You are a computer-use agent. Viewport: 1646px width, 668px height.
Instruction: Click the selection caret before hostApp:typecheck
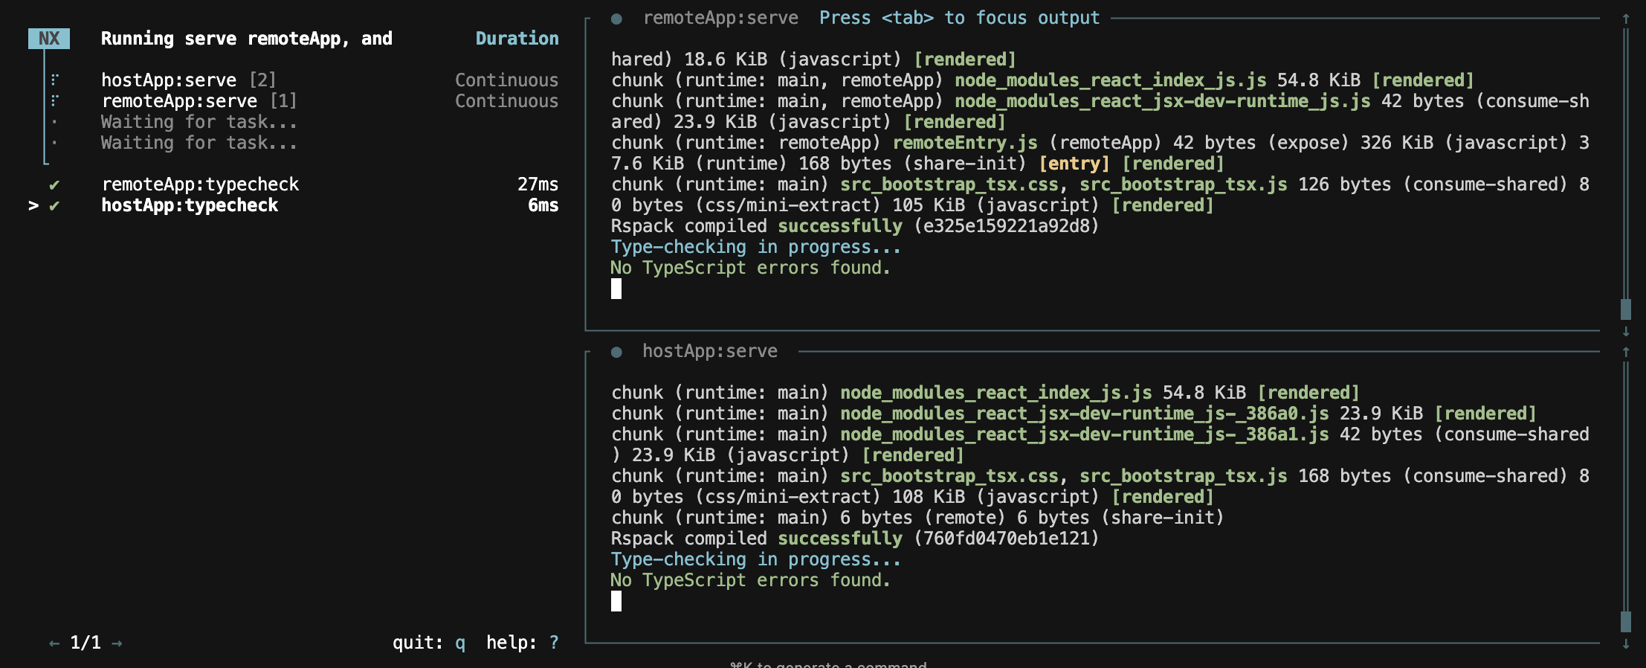pos(33,205)
